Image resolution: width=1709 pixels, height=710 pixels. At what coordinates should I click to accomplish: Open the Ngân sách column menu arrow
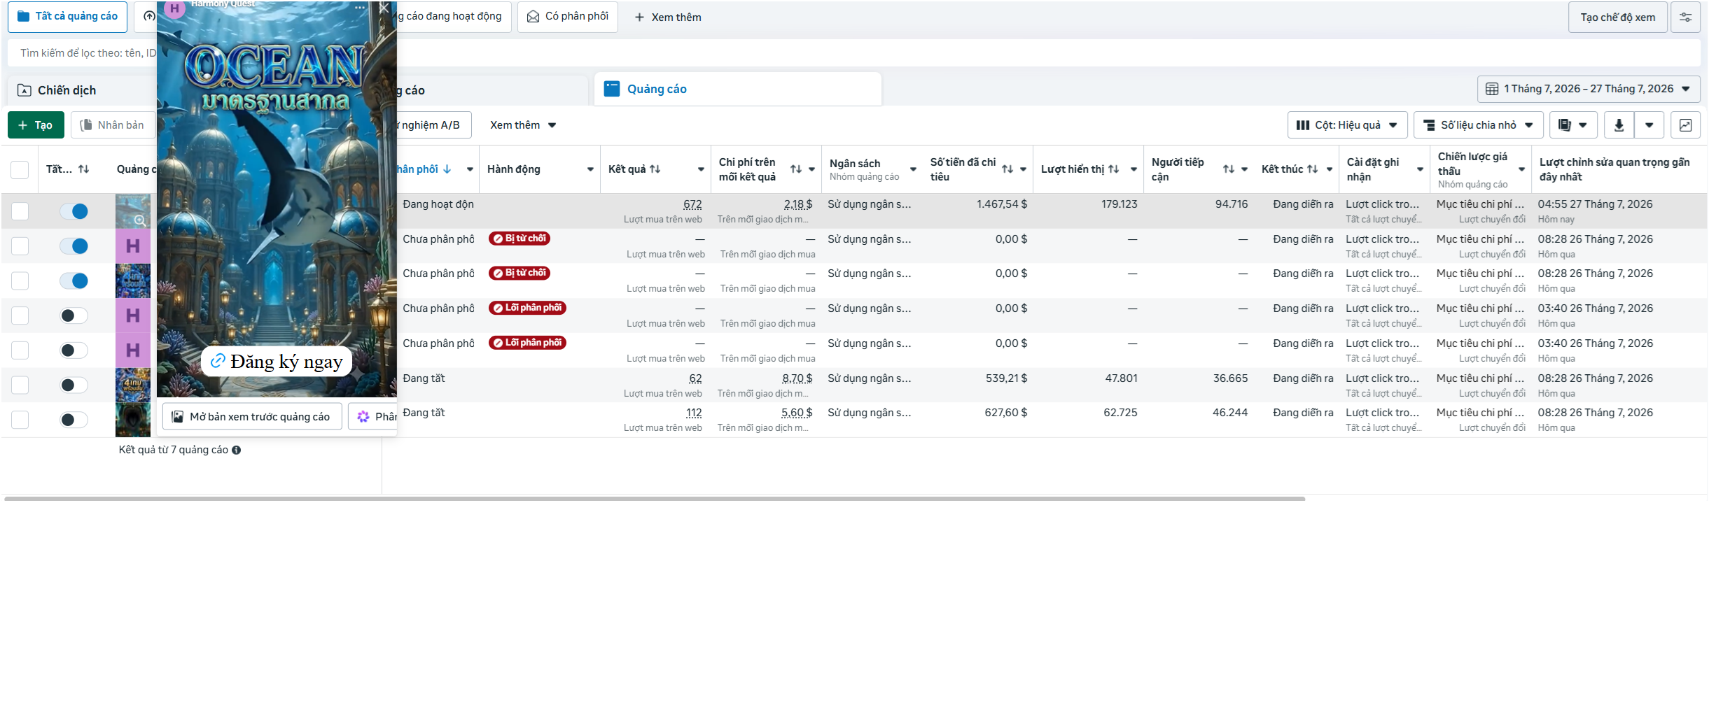(x=913, y=169)
